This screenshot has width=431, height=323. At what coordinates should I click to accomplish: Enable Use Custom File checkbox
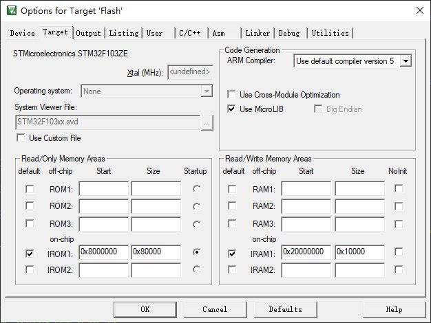(21, 137)
